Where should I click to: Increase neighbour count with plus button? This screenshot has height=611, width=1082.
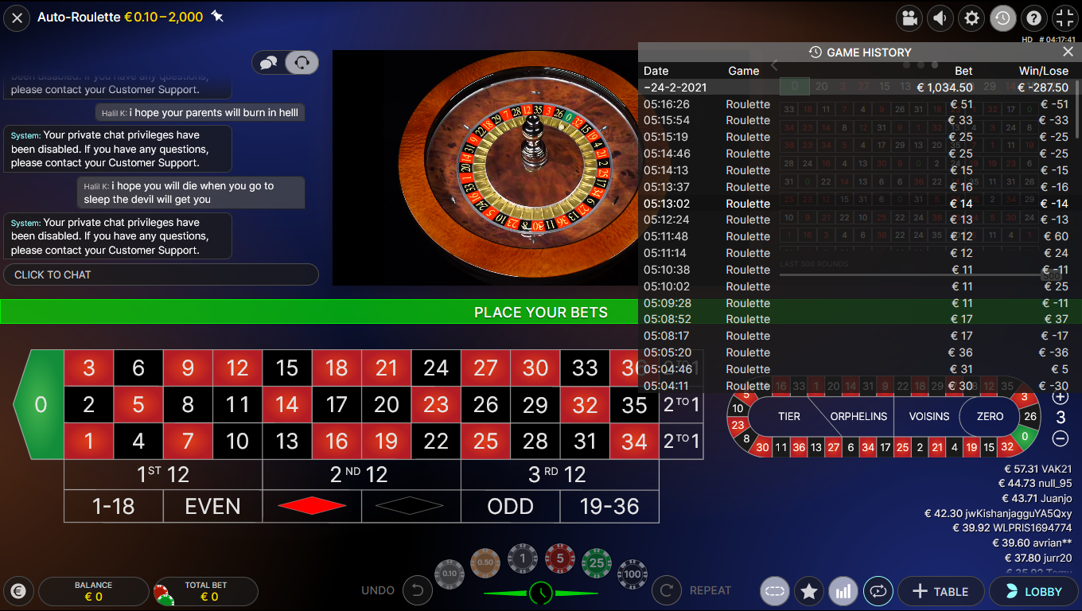click(x=1061, y=396)
